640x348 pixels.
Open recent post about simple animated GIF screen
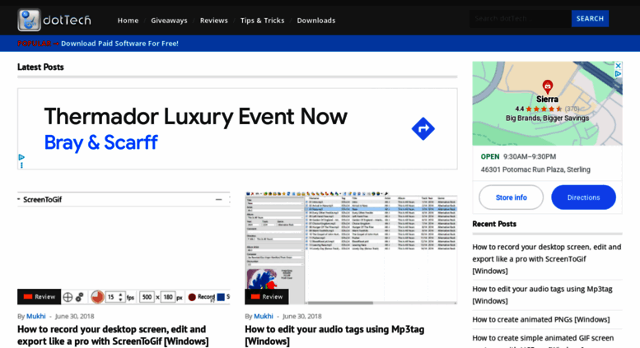tap(543, 341)
